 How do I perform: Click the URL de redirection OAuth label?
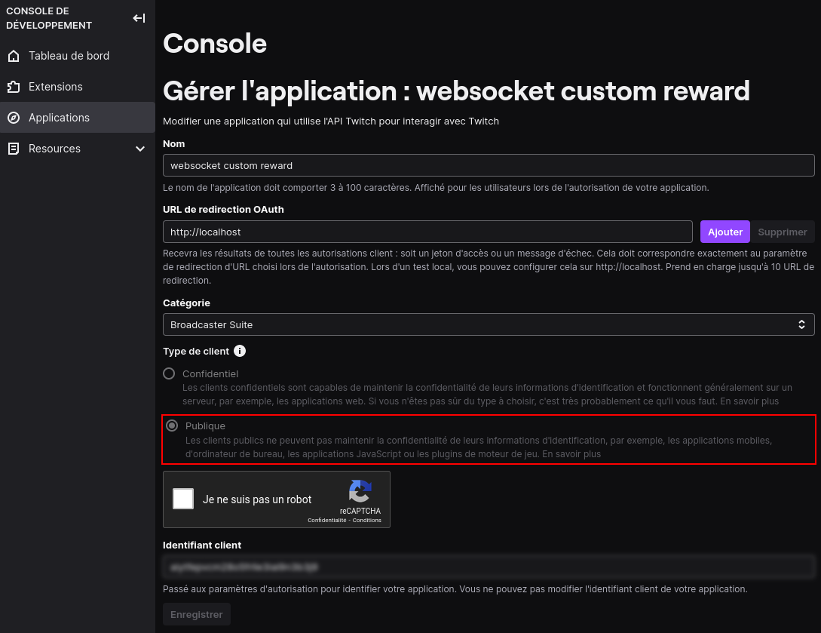(223, 210)
